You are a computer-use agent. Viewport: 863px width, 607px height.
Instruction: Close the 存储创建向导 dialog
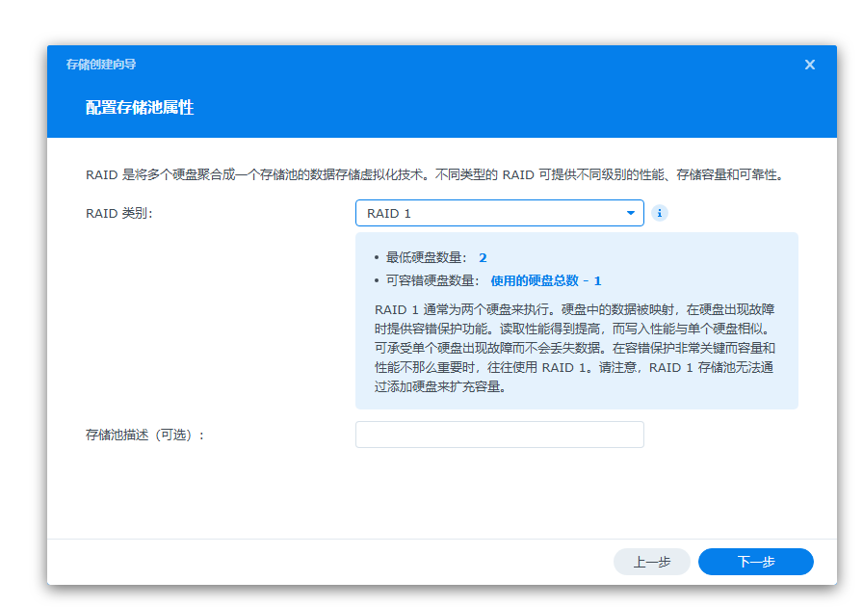click(x=809, y=65)
